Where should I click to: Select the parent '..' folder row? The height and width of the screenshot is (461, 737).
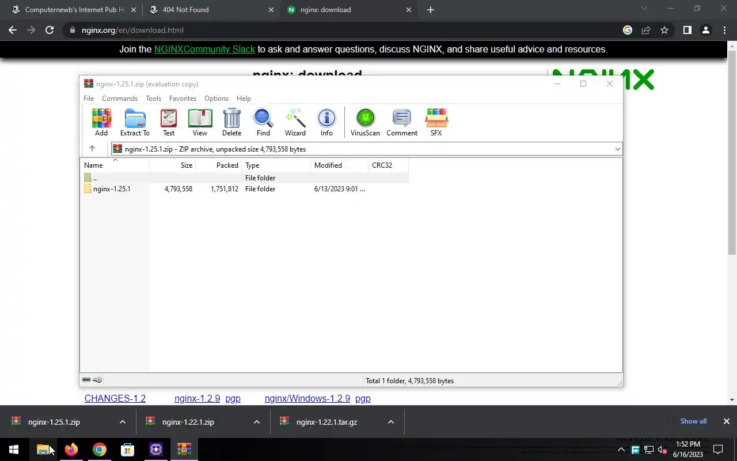click(x=245, y=178)
